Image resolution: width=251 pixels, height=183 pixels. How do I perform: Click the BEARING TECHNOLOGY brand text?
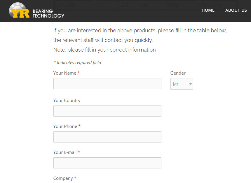pos(48,14)
